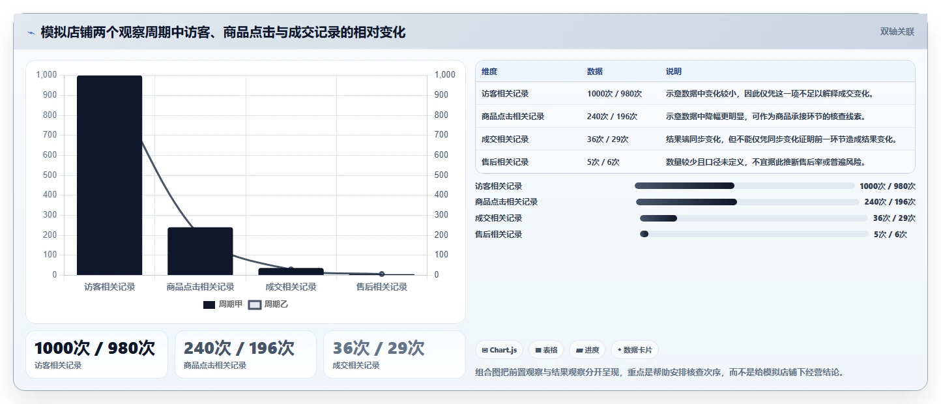This screenshot has height=404, width=941.
Task: Click the 商品点击相关记录 bar in chart
Action: coord(200,251)
